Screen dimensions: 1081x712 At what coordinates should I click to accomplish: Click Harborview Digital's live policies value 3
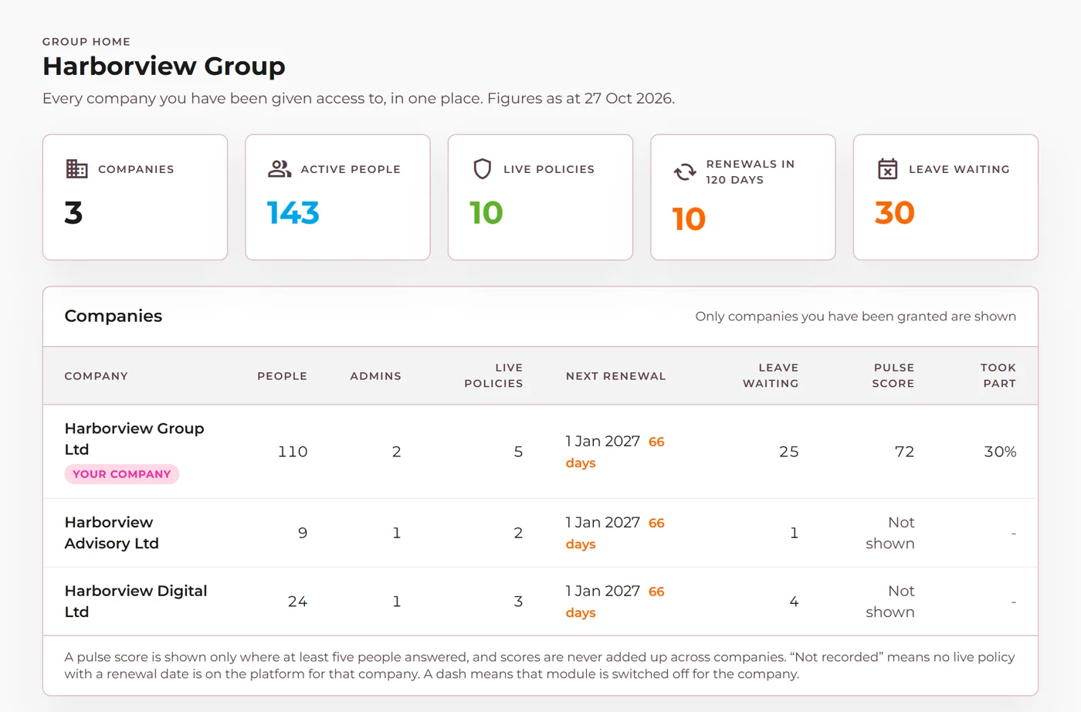tap(518, 602)
